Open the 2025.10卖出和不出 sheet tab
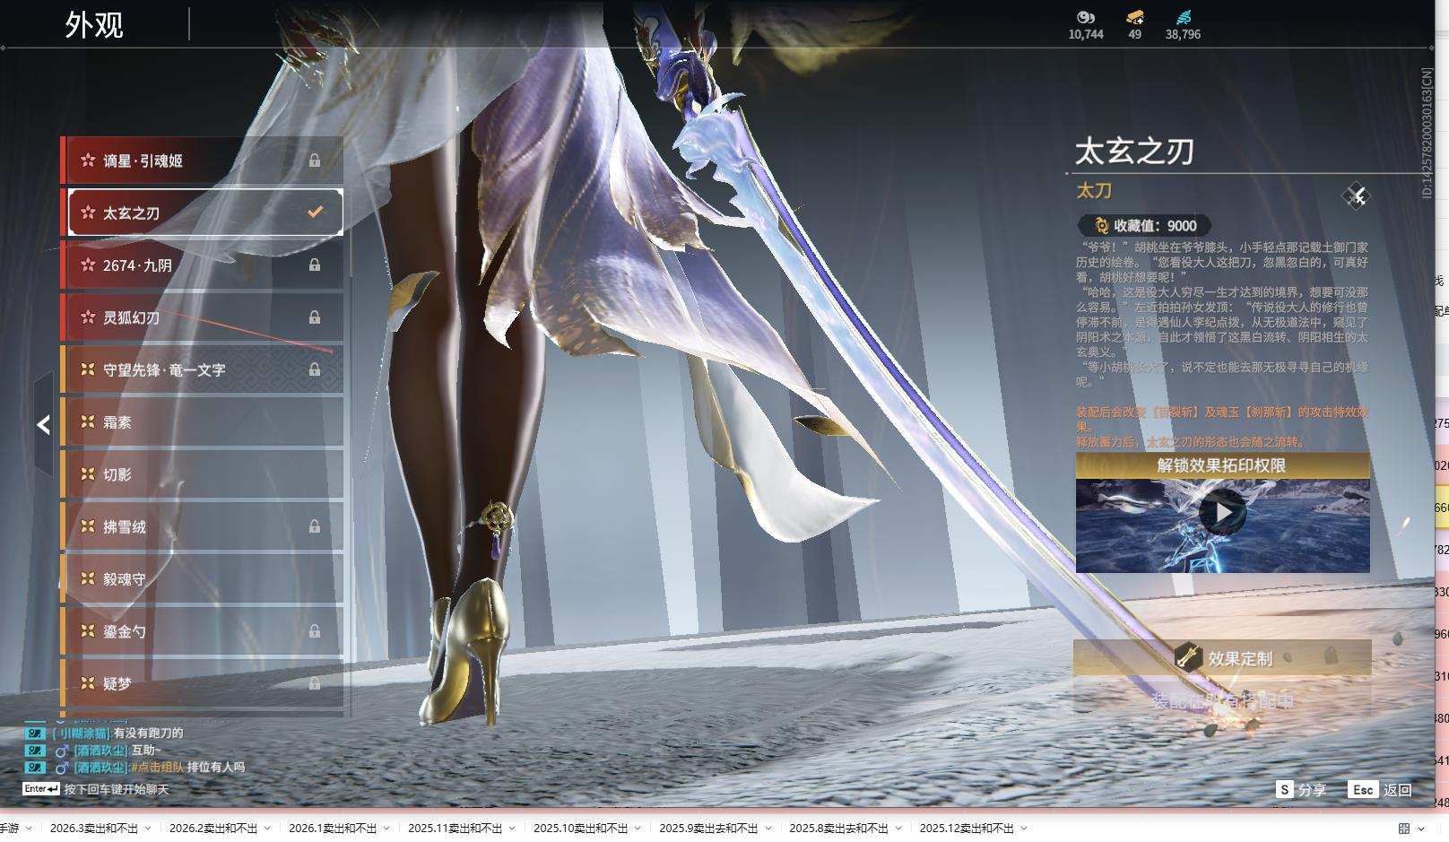 point(581,829)
